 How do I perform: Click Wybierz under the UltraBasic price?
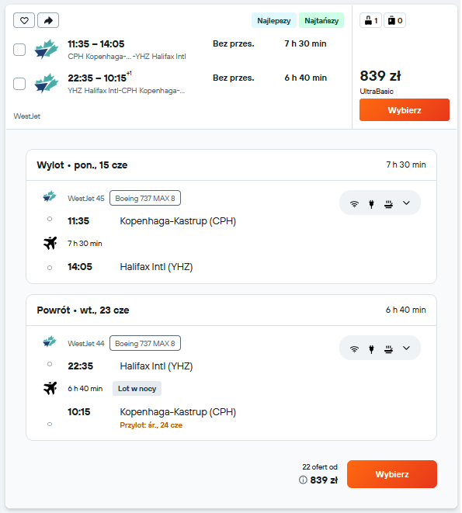(405, 110)
